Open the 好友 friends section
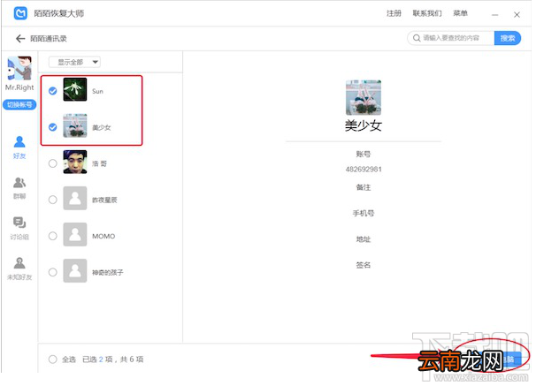 click(x=19, y=148)
